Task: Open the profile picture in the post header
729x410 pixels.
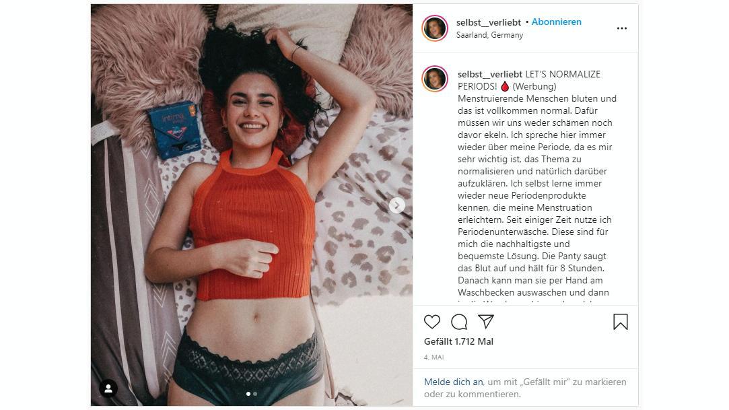Action: [435, 28]
